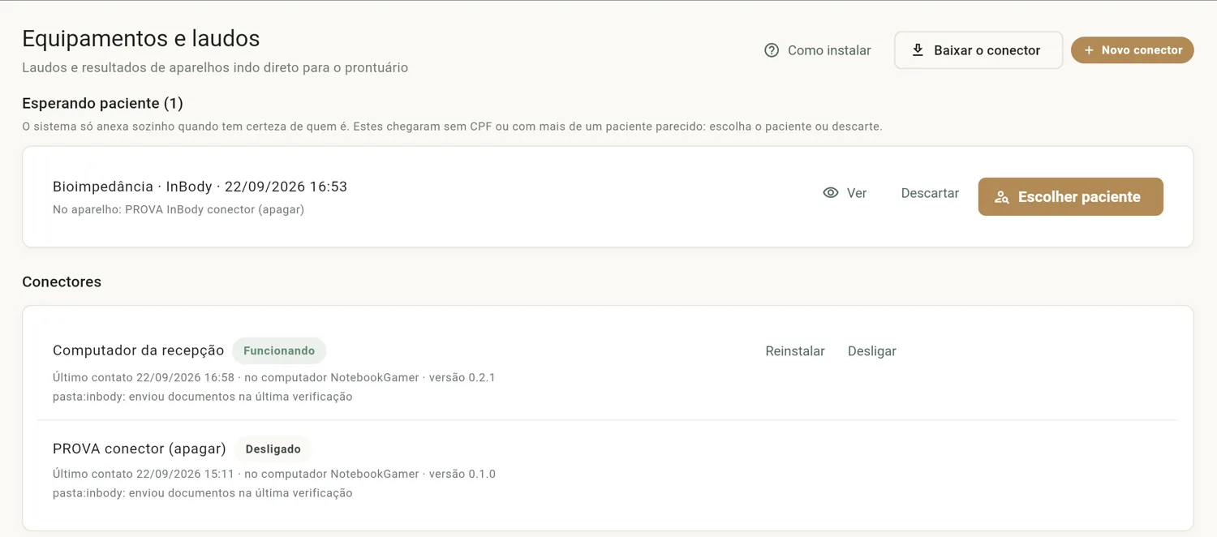Click the Conectores section heading

click(x=62, y=282)
